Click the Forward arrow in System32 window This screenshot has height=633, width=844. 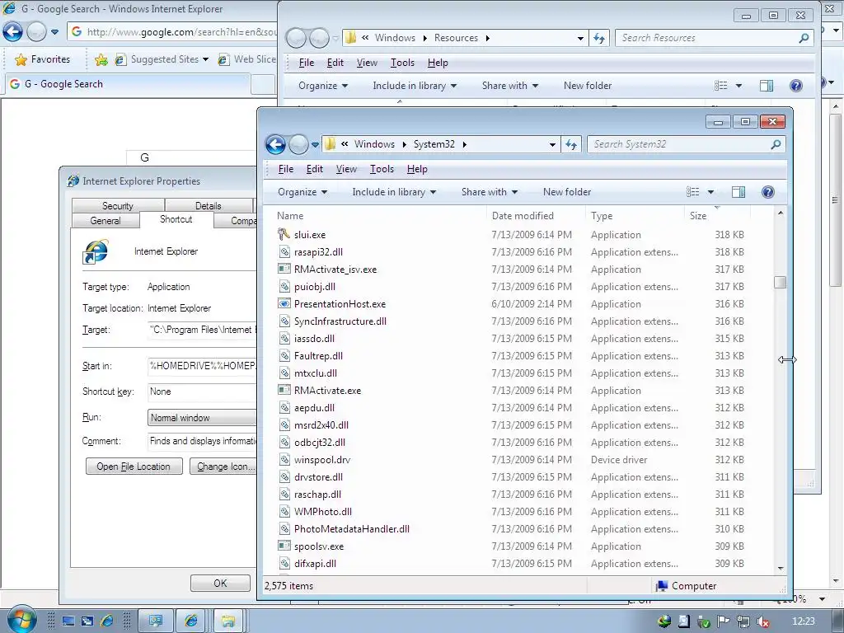[298, 144]
